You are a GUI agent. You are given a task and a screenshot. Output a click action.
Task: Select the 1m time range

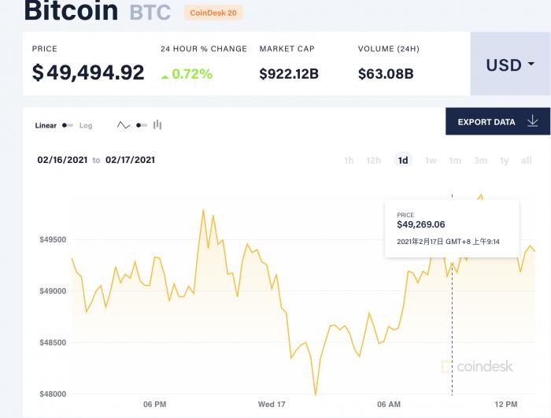click(455, 161)
